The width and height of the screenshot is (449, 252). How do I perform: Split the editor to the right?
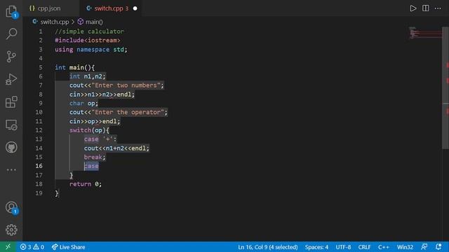click(x=426, y=8)
